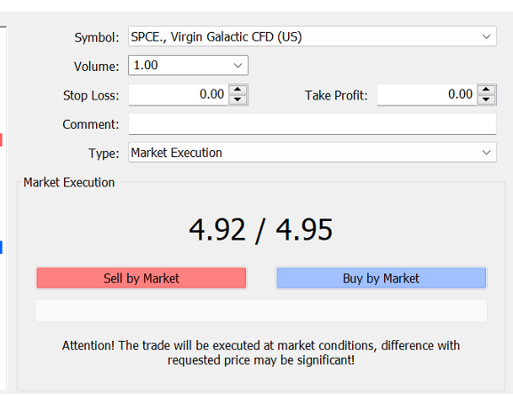Click the SPCE Virgin Galactic symbol text

click(x=216, y=37)
